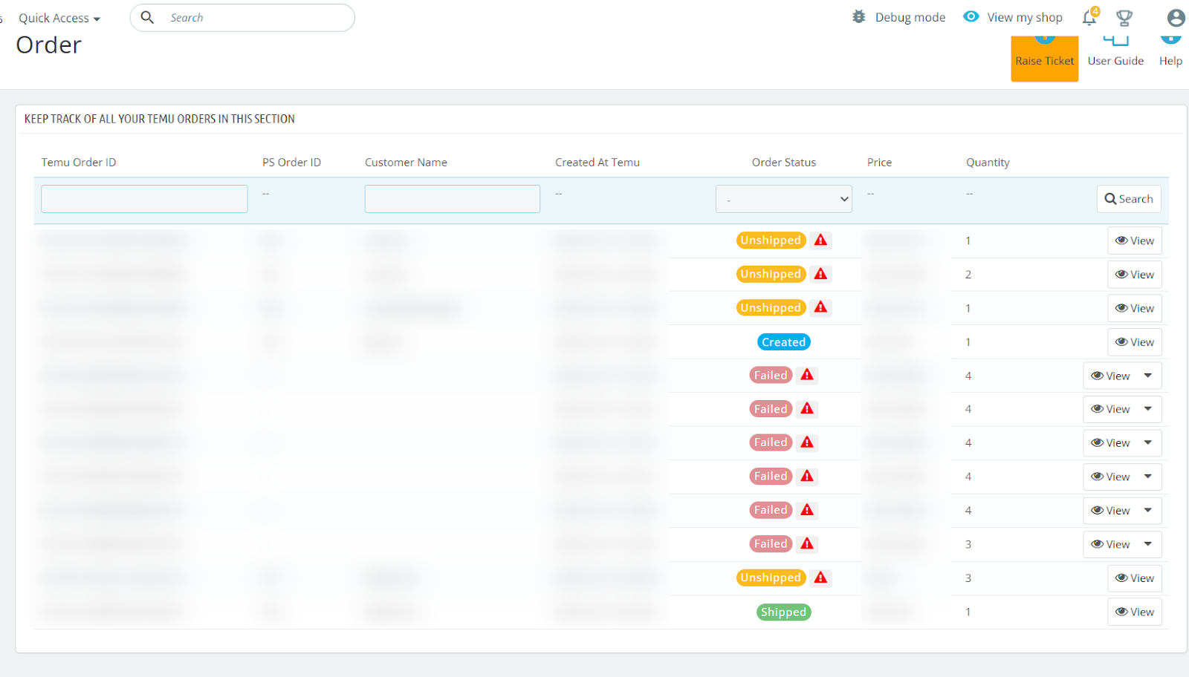Expand View dropdown arrow on first Failed order

(1148, 376)
